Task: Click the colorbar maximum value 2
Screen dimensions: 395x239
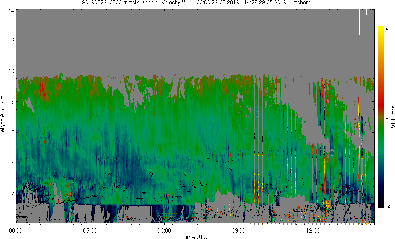Action: pos(387,28)
